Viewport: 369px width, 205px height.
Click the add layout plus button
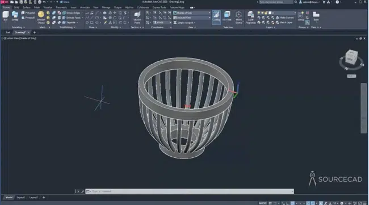tap(44, 198)
